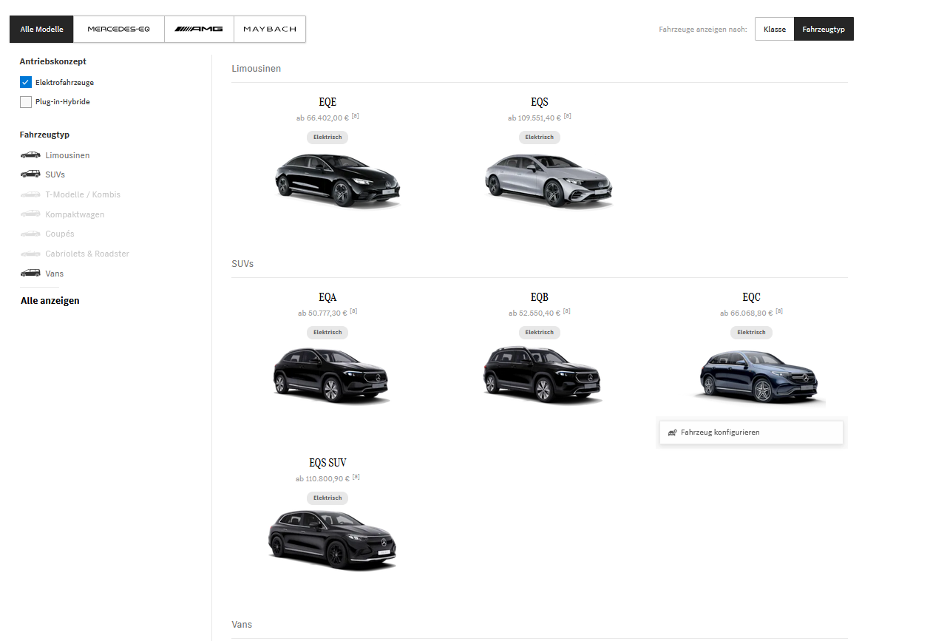
Task: Click the Limousinen car icon in the filter
Action: [30, 155]
